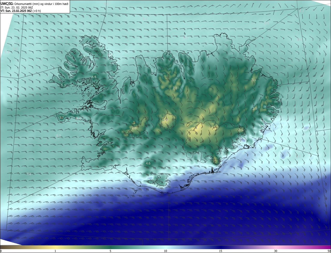Screen dimensions: 331x253
Task: Click the colour scale tick label '50'
Action: pos(329,251)
